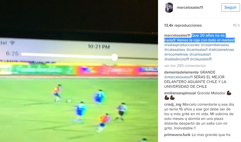Open primavera.funk commenter profile
Viewport: 241px width, 142px height.
tap(177, 135)
